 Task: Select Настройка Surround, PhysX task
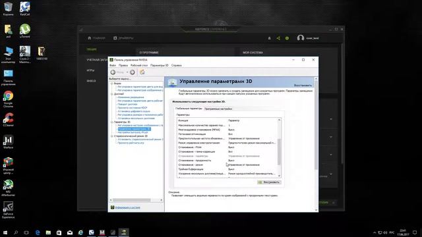click(133, 132)
